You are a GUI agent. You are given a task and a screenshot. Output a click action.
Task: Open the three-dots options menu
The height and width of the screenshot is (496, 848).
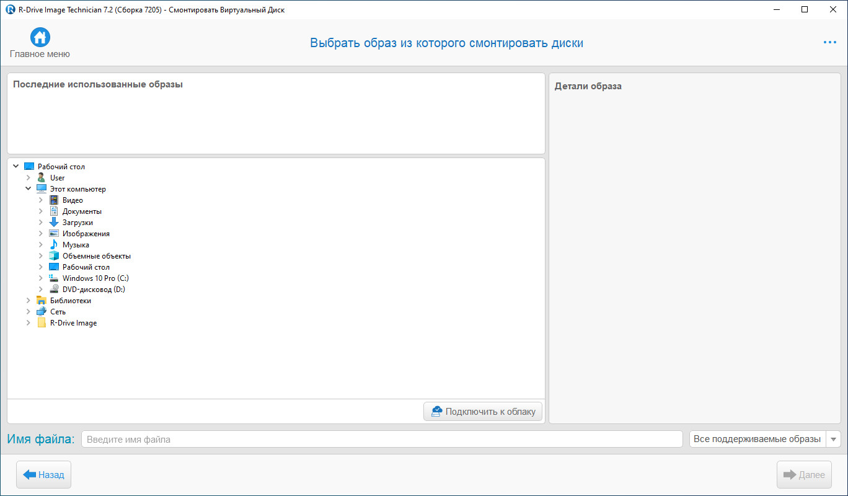pyautogui.click(x=830, y=42)
